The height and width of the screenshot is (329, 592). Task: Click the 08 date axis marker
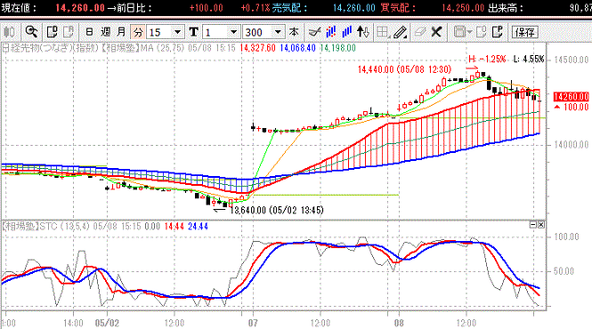(399, 323)
